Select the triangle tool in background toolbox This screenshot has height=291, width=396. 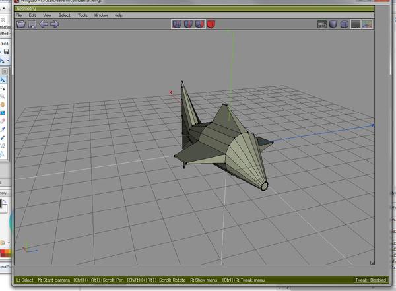tap(2, 154)
